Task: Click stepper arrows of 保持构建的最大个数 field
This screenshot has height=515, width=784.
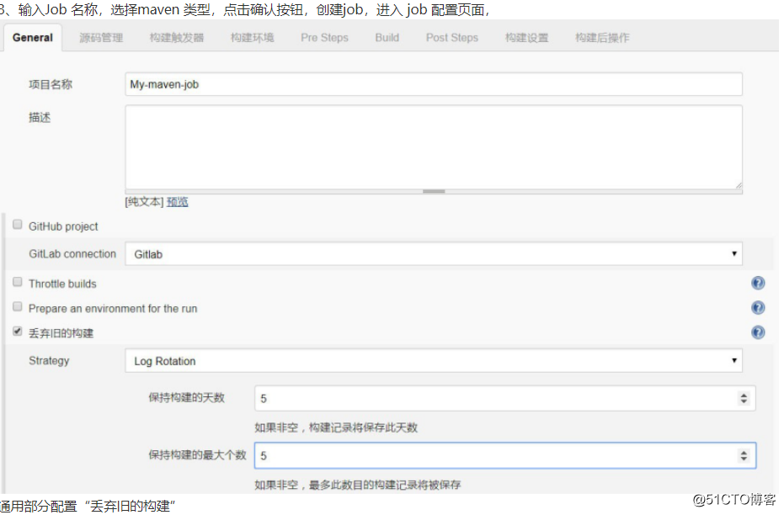Action: 744,455
